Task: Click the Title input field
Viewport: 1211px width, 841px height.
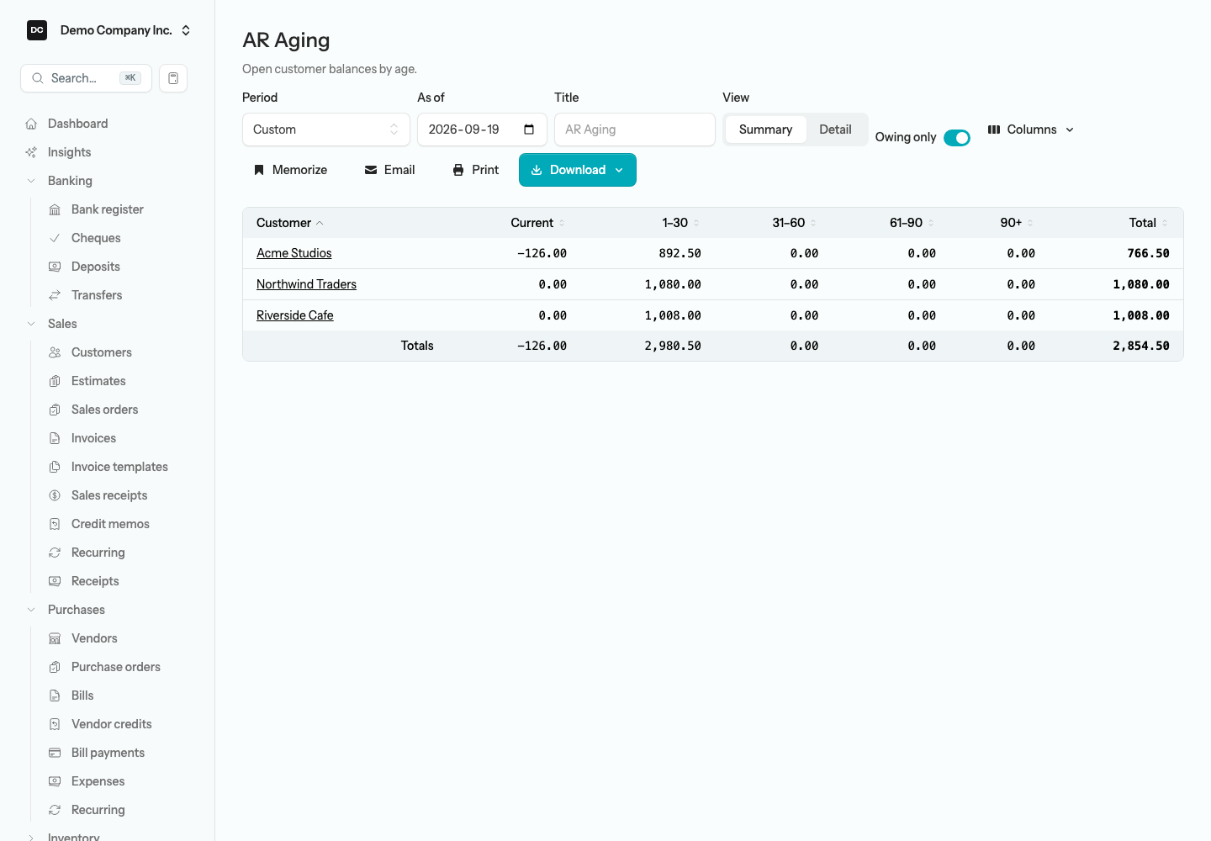Action: (635, 130)
